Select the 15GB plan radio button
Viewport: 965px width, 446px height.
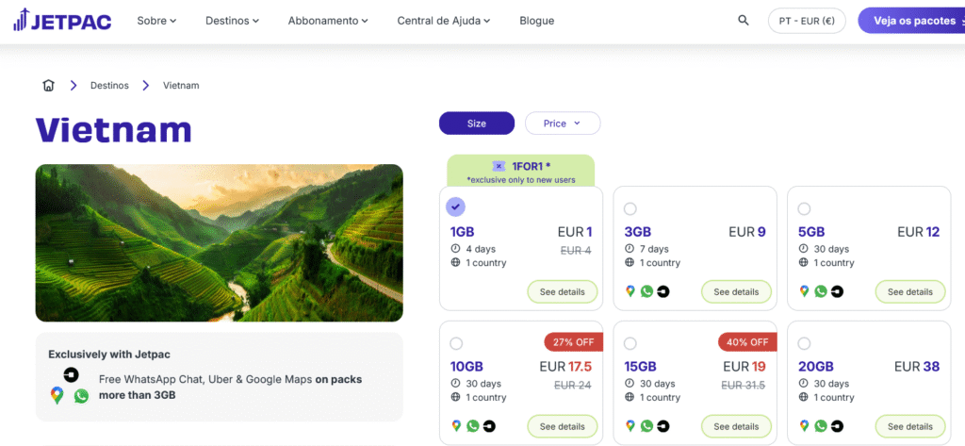[630, 344]
